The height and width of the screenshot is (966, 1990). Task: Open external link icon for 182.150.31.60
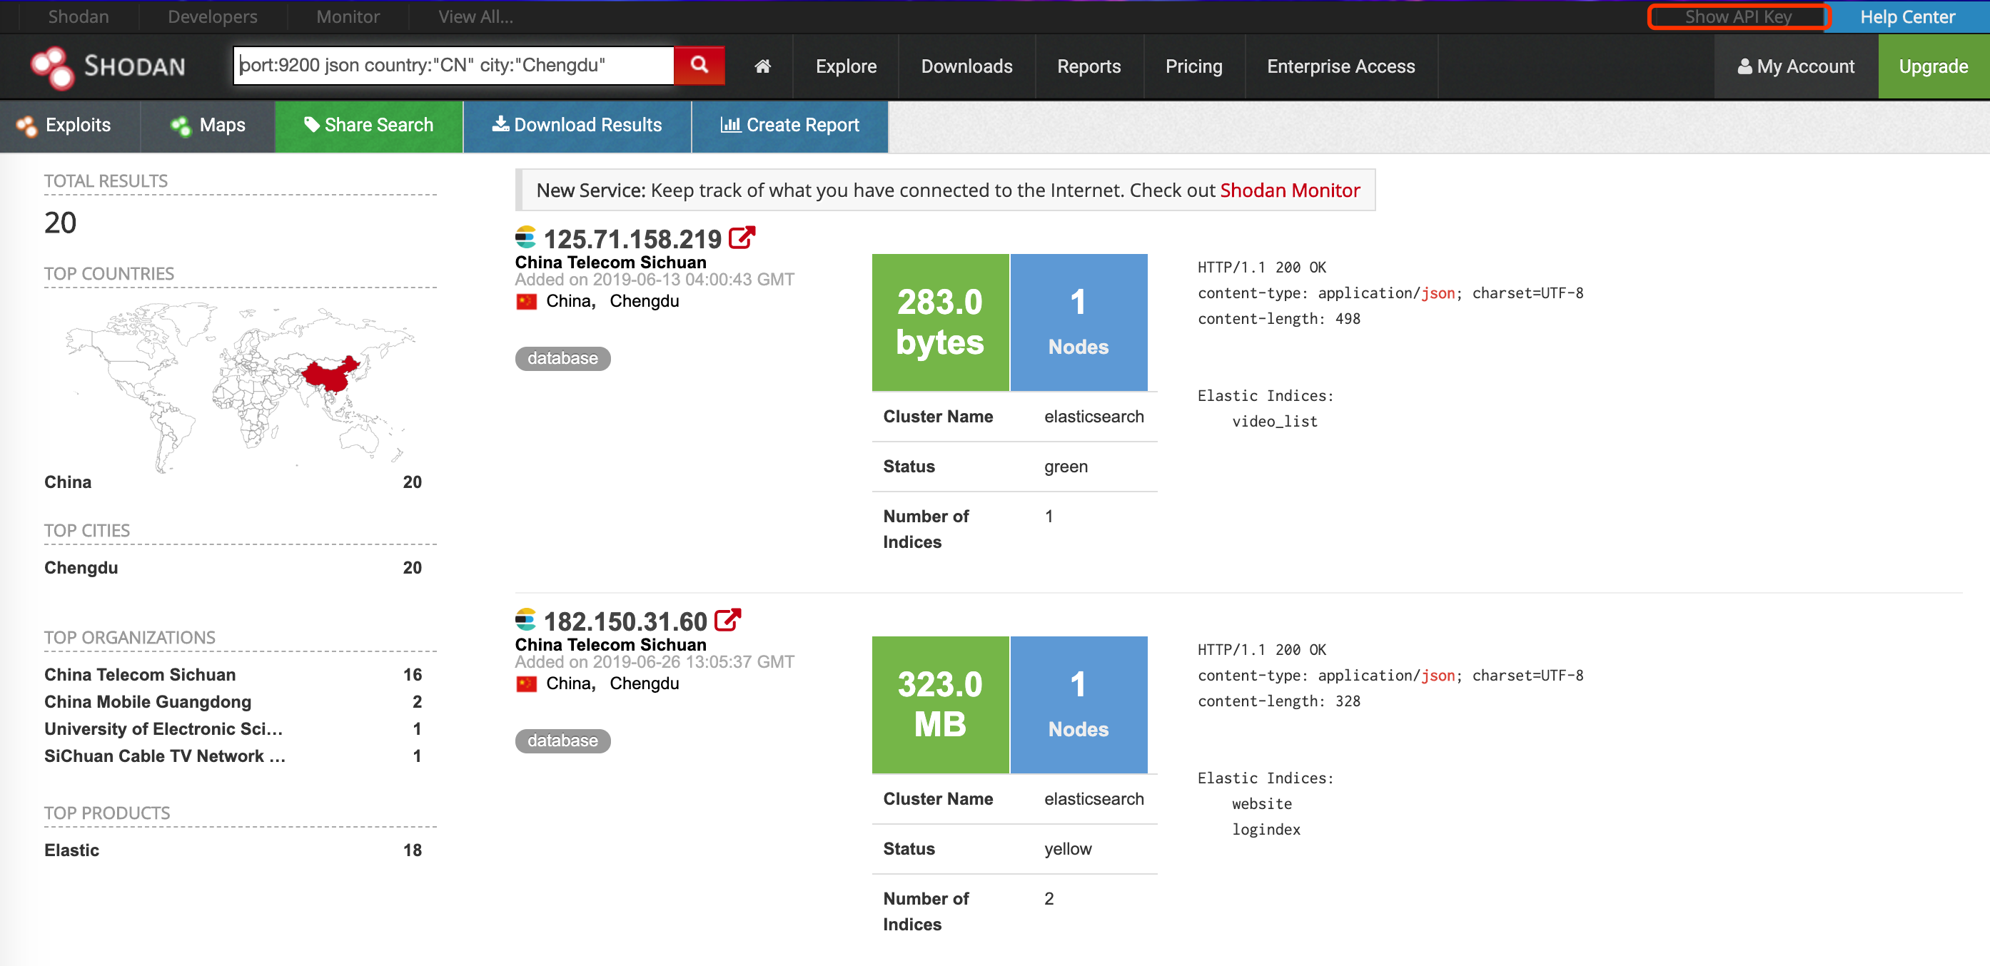click(728, 620)
